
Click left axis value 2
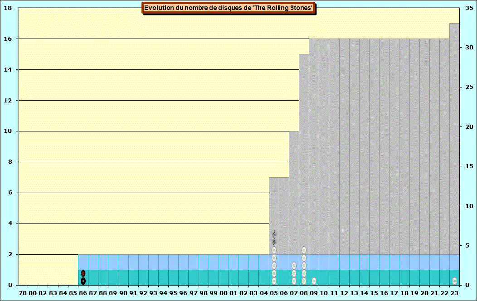tap(10, 254)
